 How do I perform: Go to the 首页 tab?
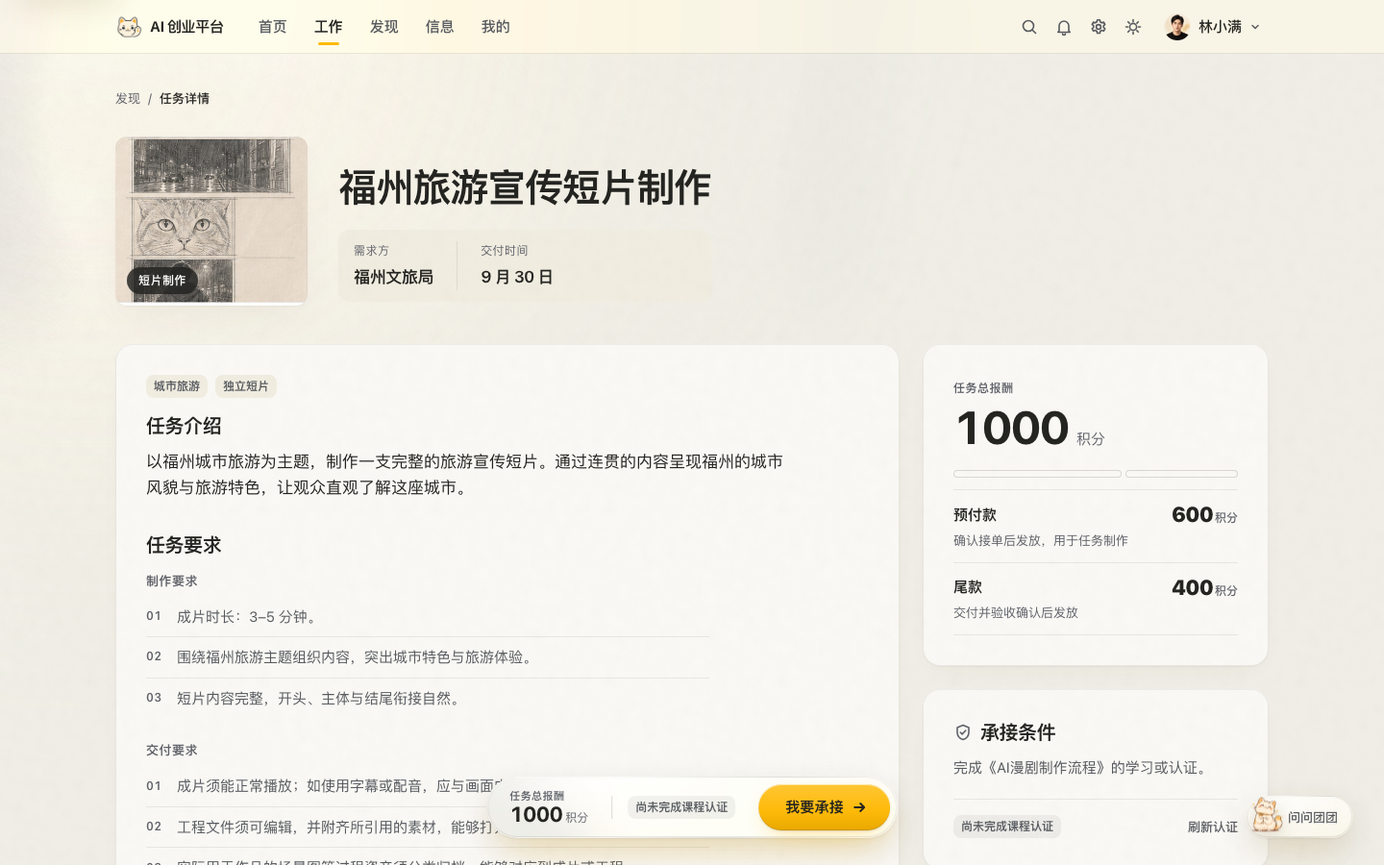tap(273, 27)
